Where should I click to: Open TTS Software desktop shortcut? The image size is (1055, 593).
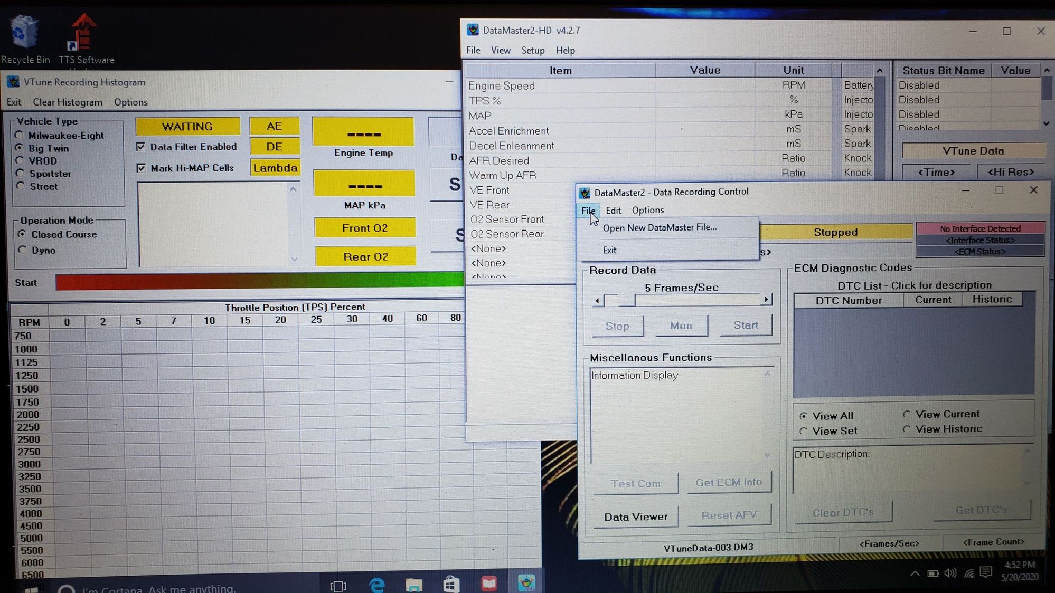pos(84,33)
